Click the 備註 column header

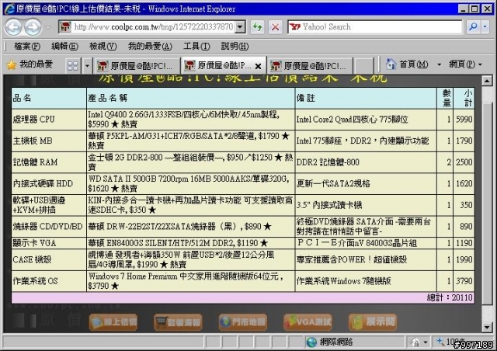tap(305, 98)
